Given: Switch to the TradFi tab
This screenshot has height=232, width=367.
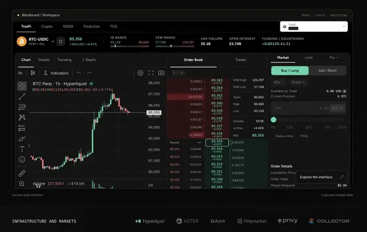Looking at the screenshot, I should tap(26, 26).
